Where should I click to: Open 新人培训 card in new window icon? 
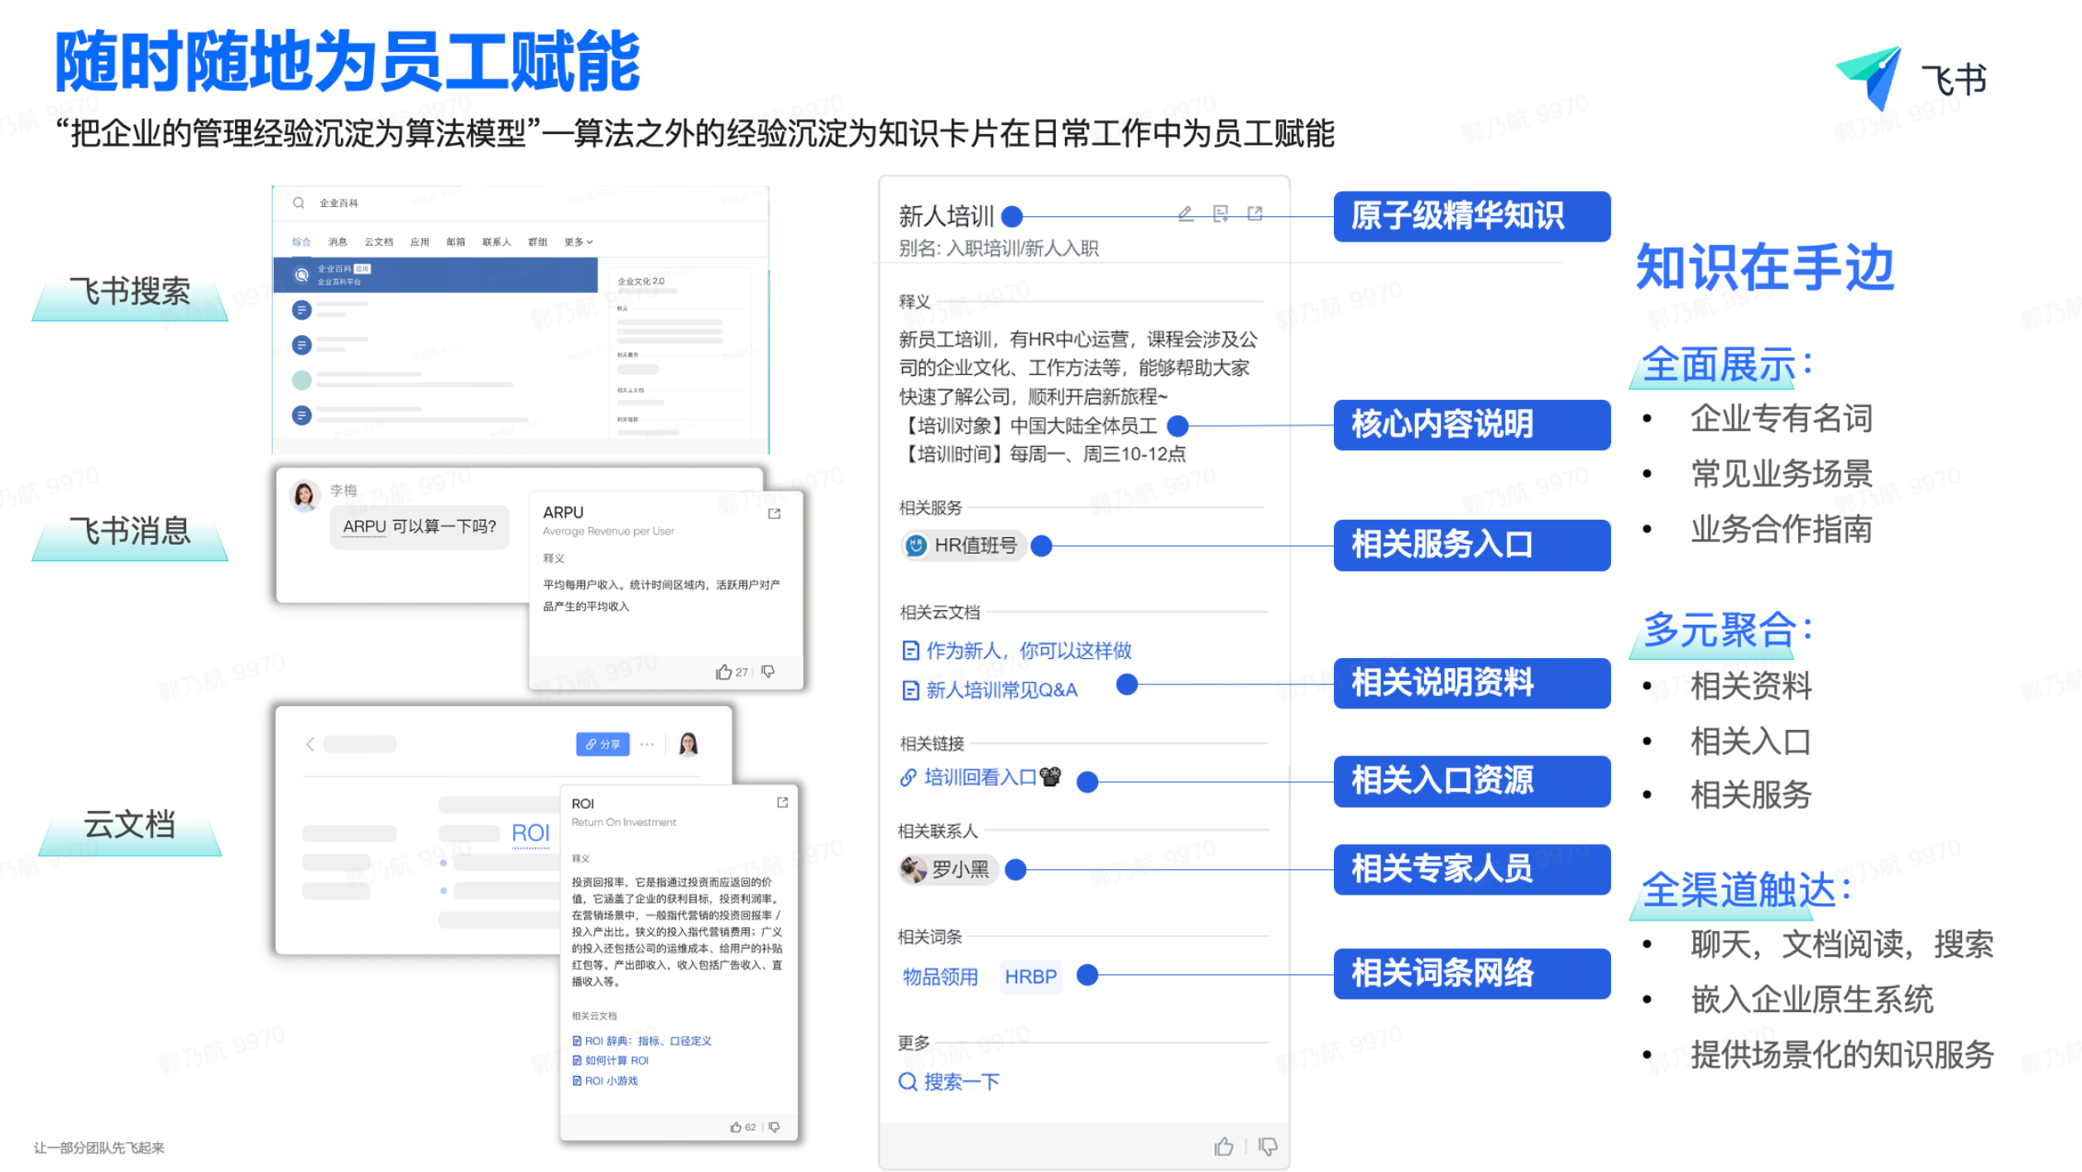click(x=1254, y=214)
